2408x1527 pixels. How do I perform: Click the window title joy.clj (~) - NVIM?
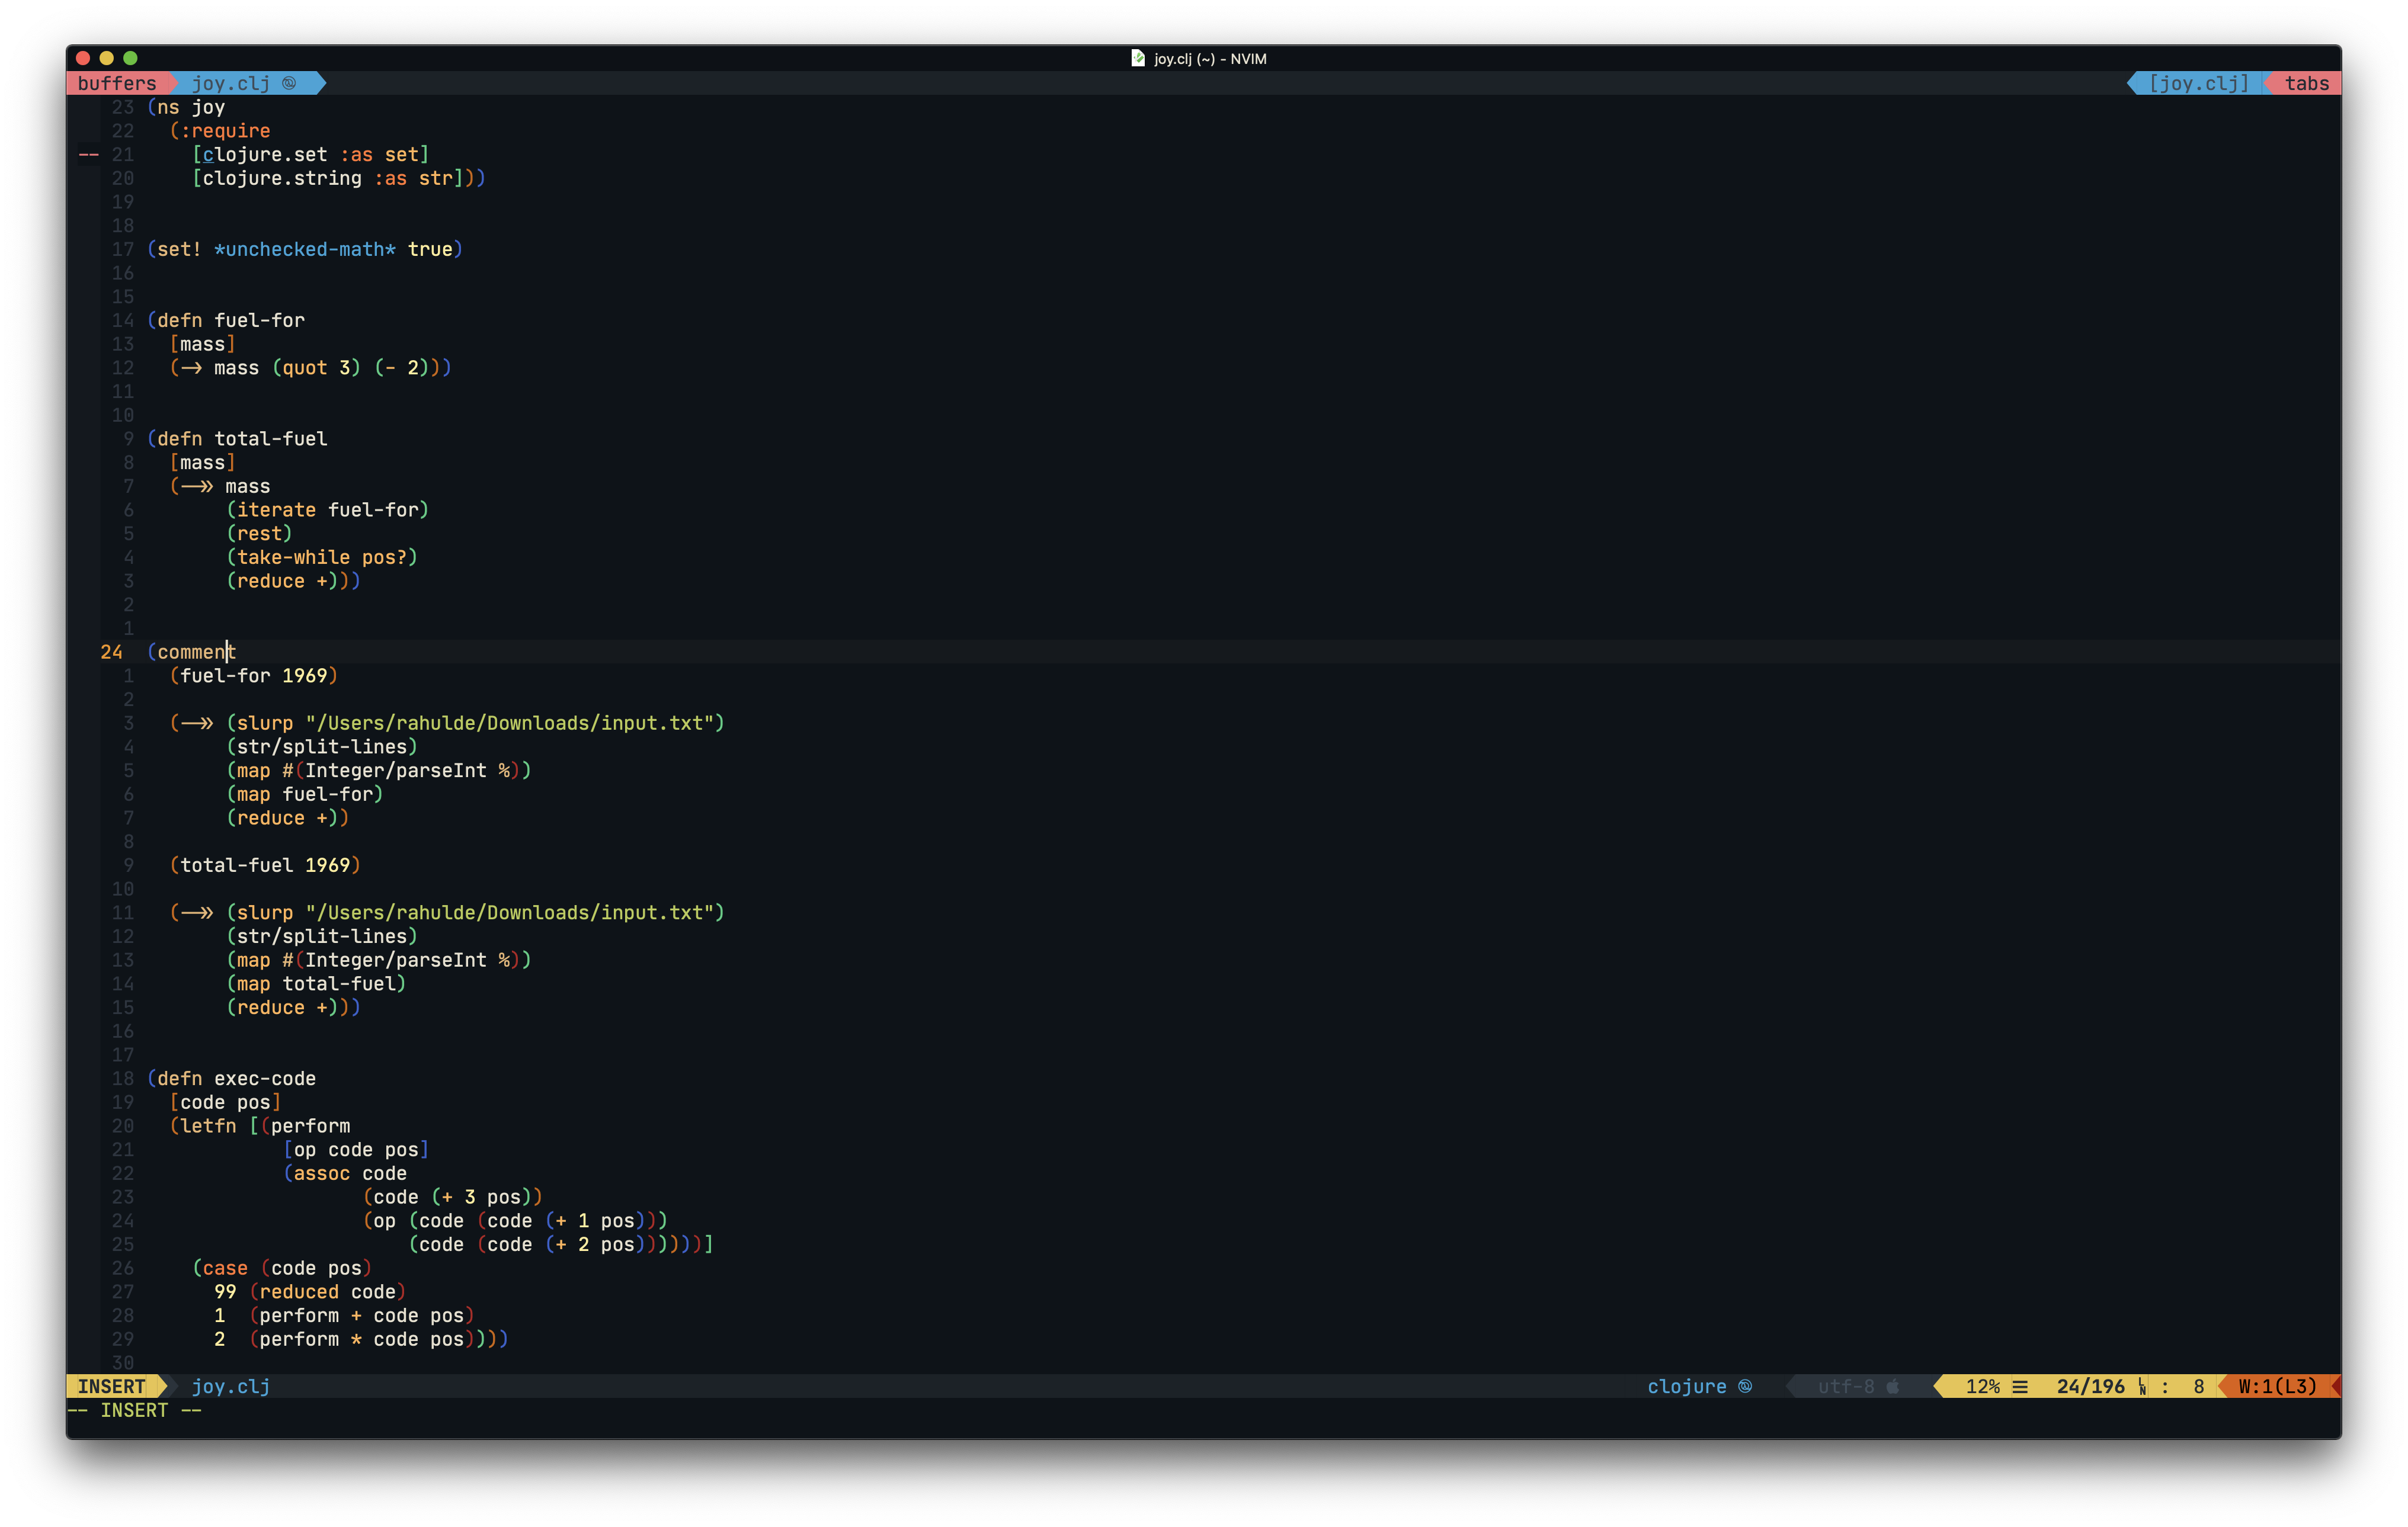[1210, 59]
